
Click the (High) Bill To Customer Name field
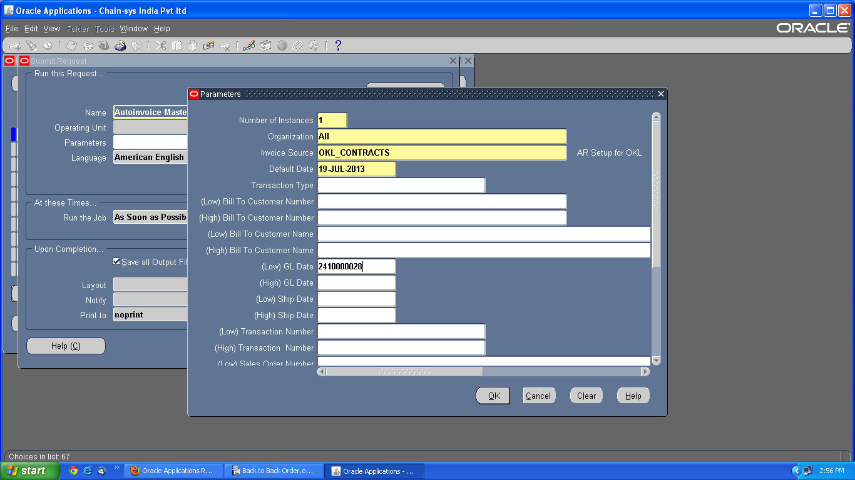484,250
